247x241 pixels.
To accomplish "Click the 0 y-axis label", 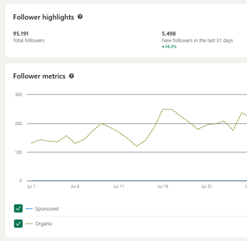I will 20,180.
